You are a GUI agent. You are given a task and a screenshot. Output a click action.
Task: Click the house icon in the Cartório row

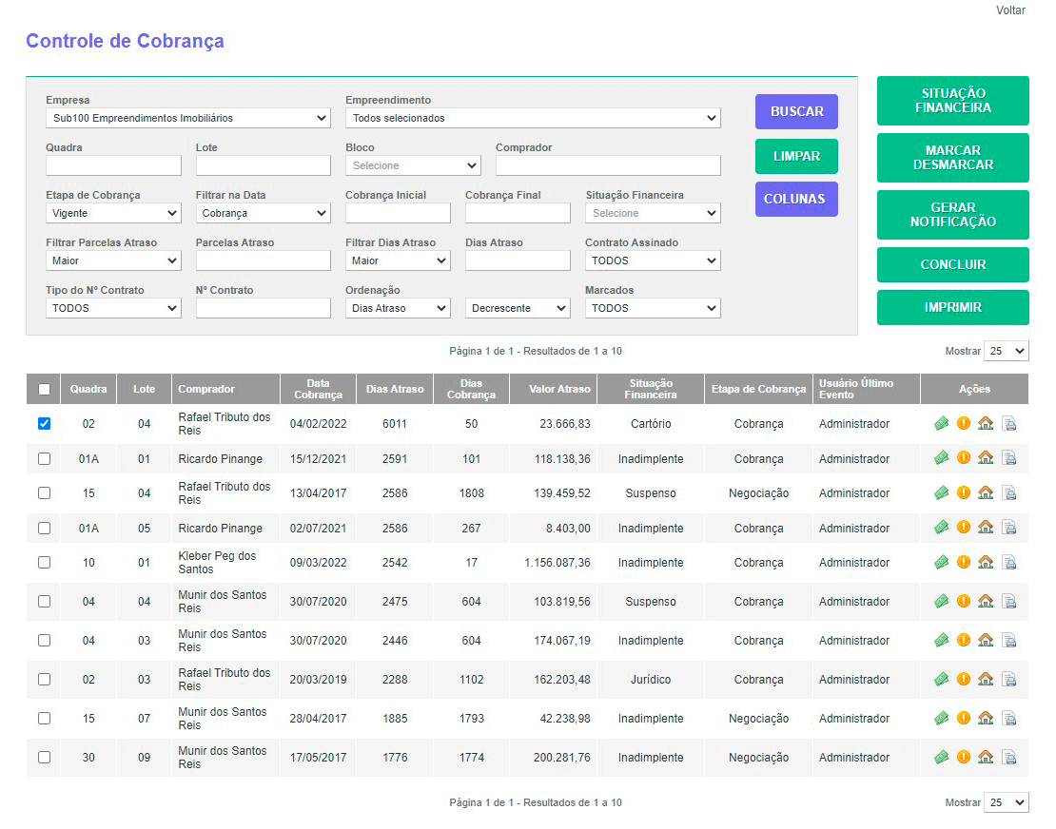[986, 424]
